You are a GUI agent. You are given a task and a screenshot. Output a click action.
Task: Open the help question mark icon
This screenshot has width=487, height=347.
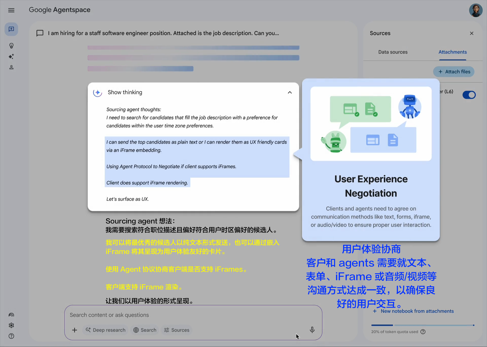coord(11,336)
